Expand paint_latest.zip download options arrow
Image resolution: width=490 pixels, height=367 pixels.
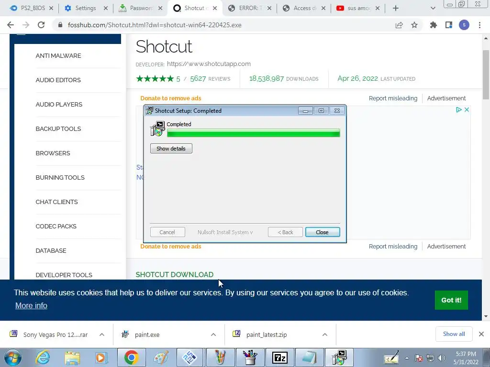coord(325,335)
